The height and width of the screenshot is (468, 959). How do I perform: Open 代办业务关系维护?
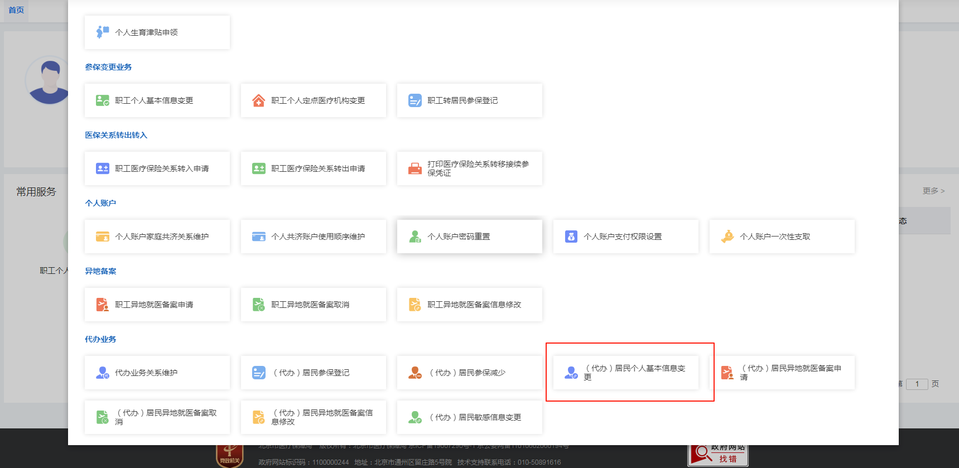(157, 373)
